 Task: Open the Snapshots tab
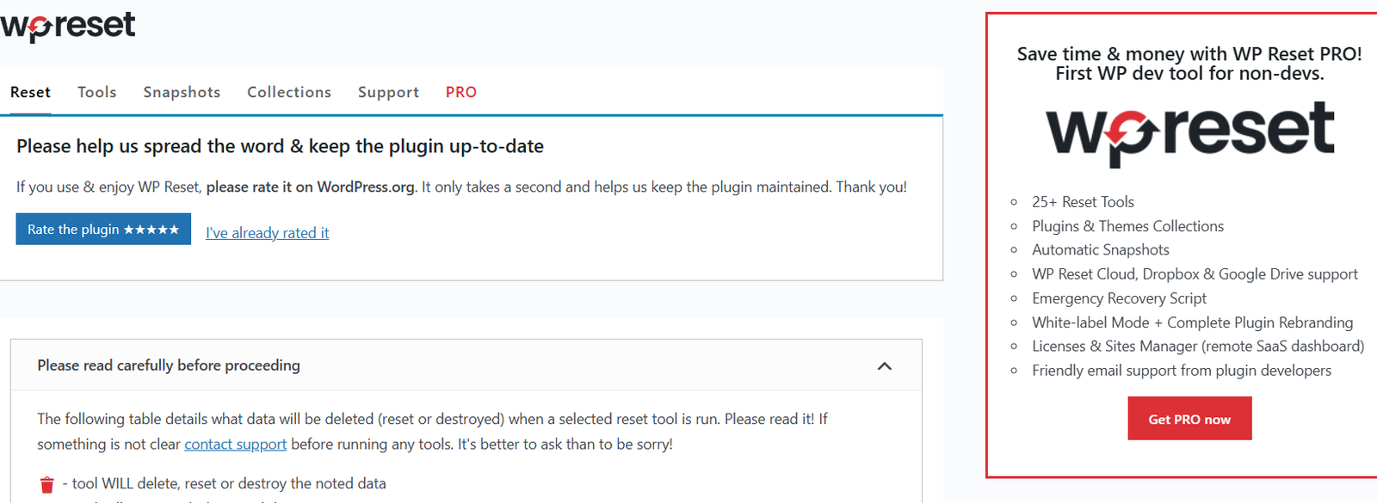click(182, 92)
